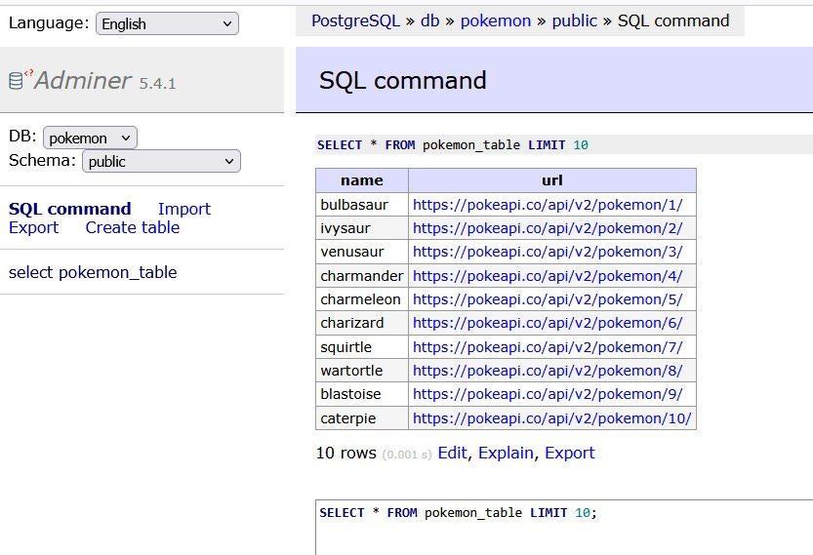Open the pokeapi link for pokemon/7/
Image resolution: width=813 pixels, height=555 pixels.
548,346
